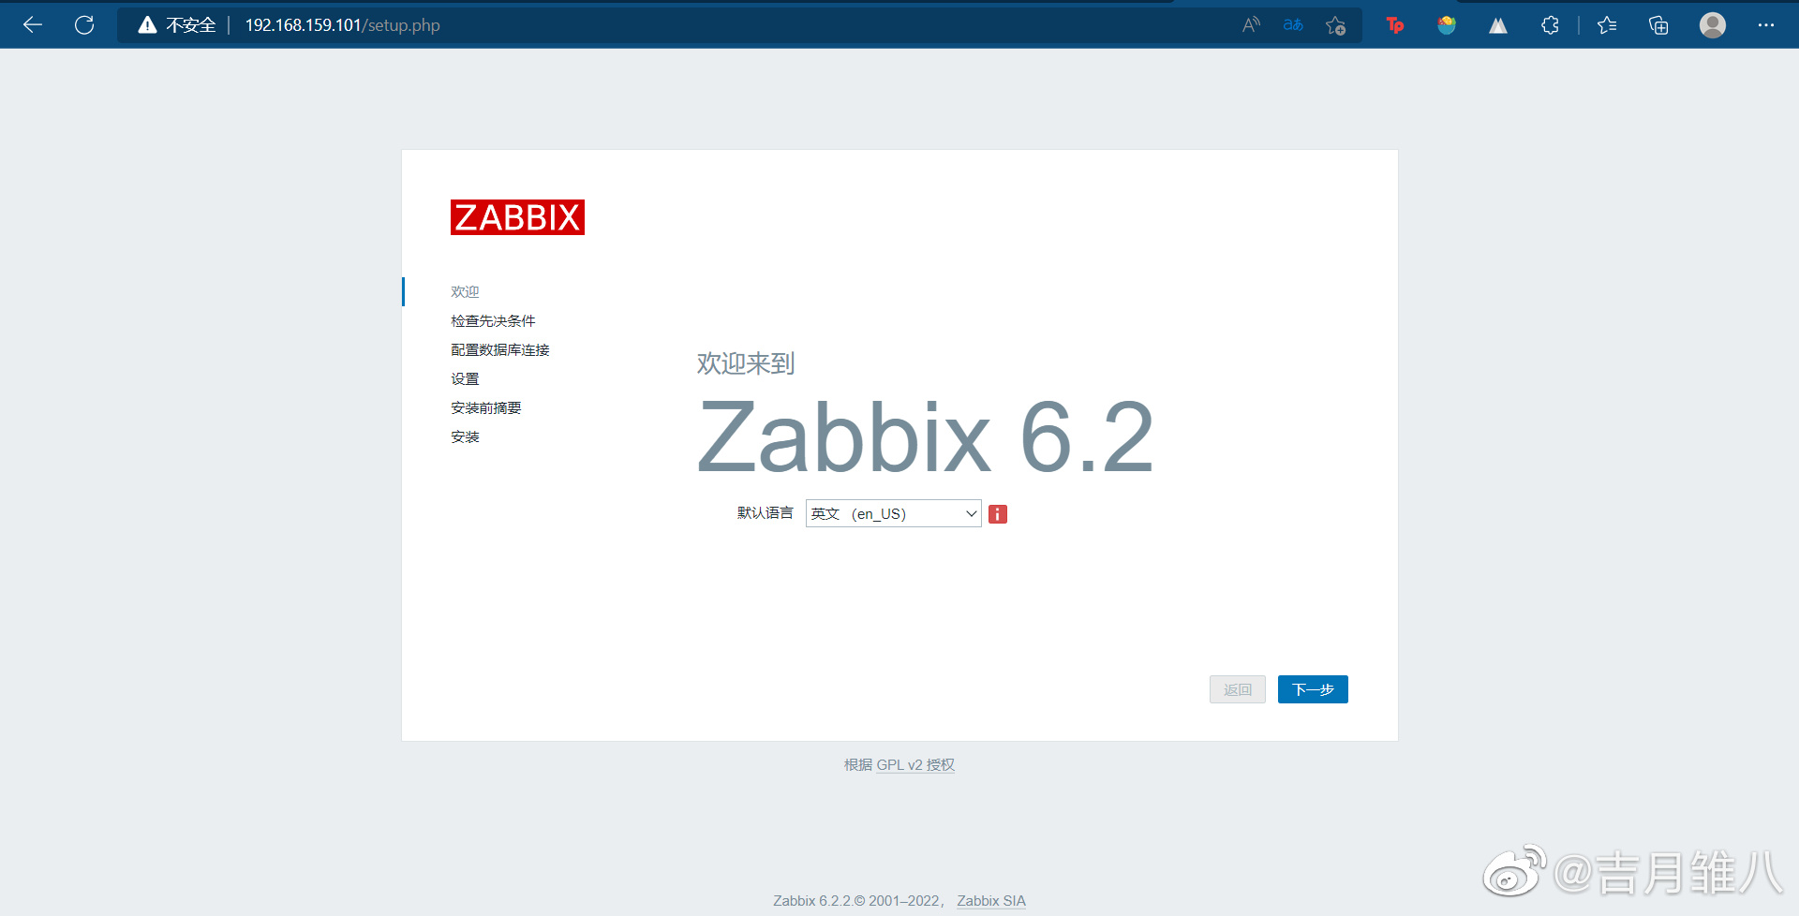Click the not-secure warning triangle icon
1799x916 pixels.
pos(147,25)
